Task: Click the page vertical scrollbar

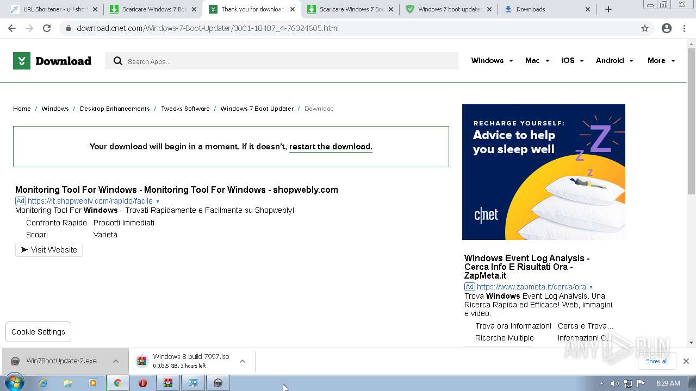Action: 691,121
